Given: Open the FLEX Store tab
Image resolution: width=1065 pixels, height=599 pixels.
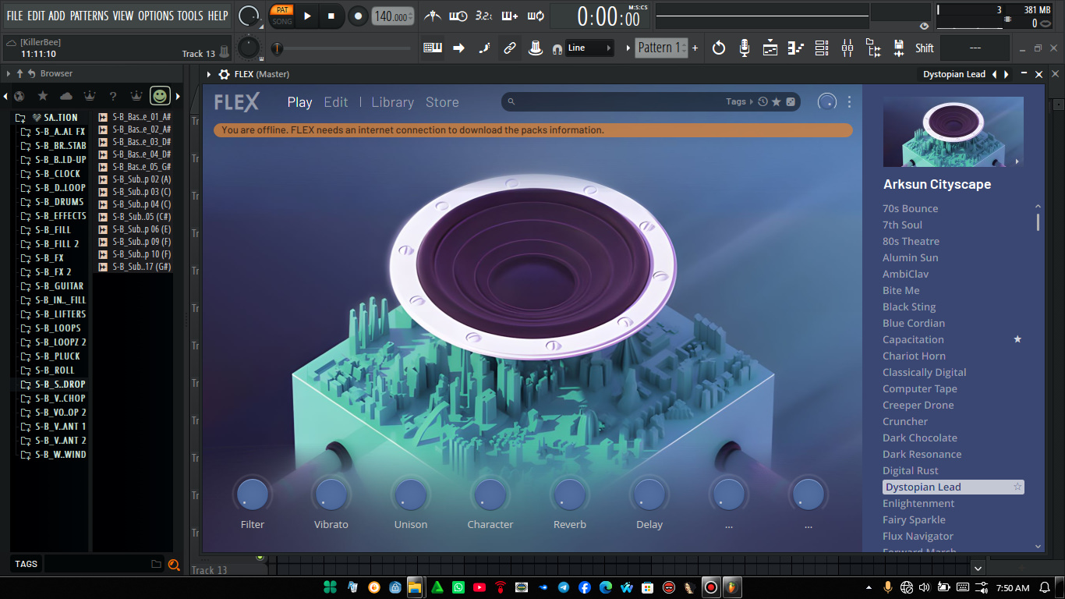Looking at the screenshot, I should coord(442,102).
